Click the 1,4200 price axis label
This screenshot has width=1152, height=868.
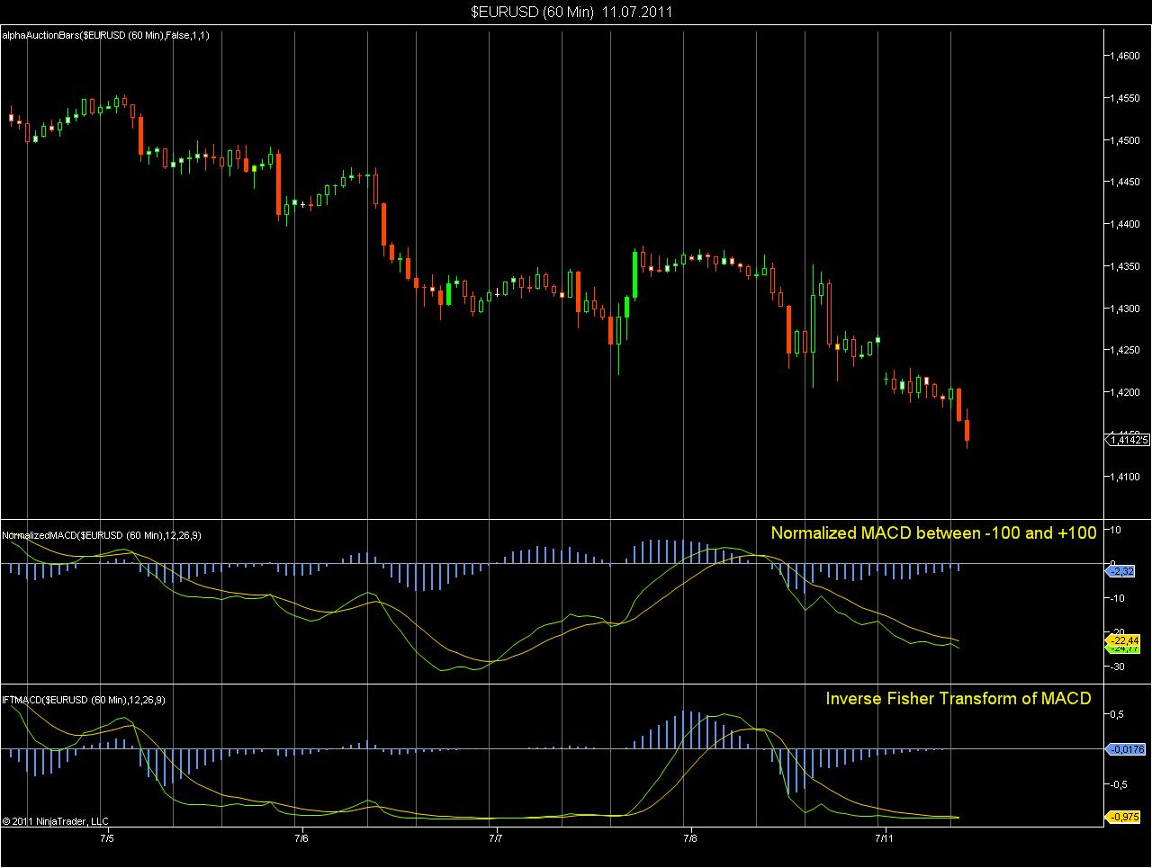[x=1124, y=392]
